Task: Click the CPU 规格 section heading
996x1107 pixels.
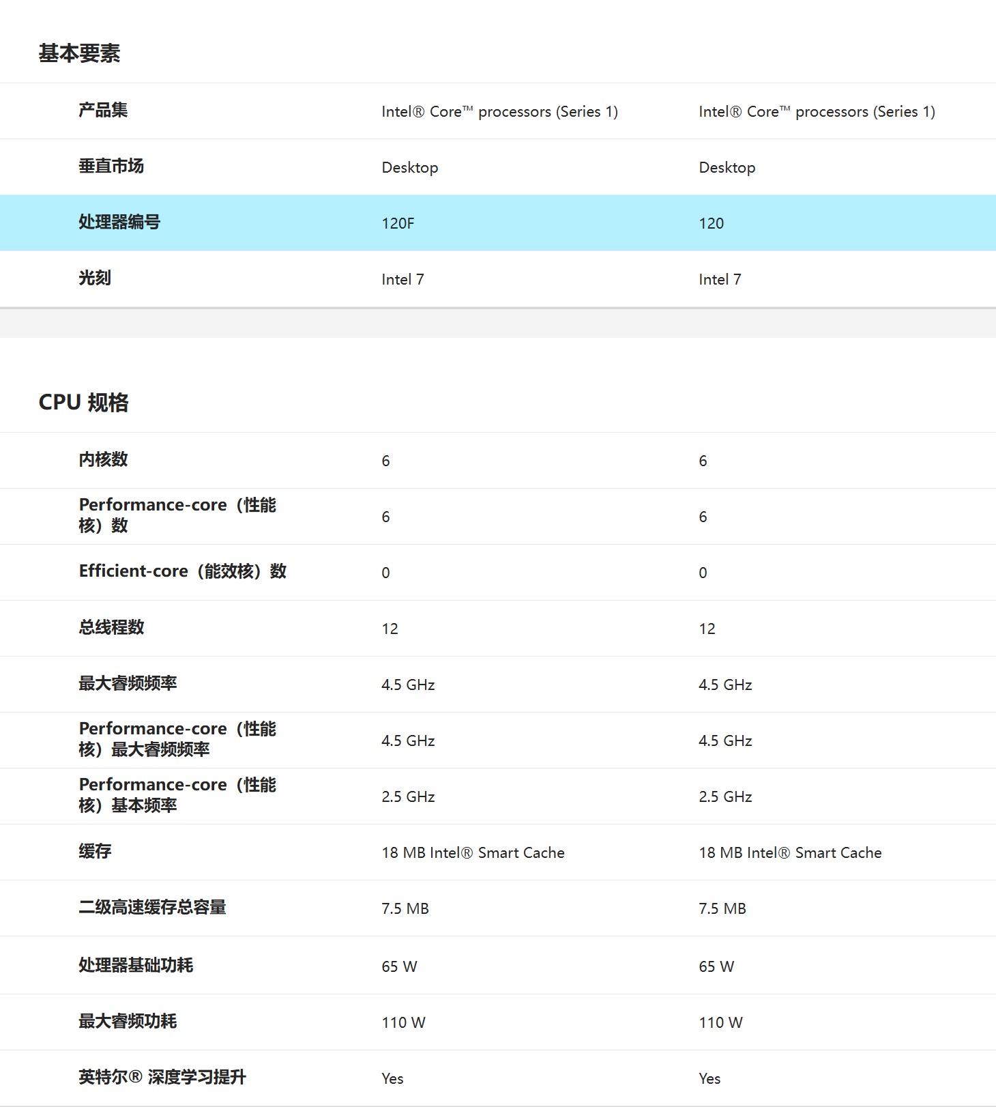Action: [x=83, y=403]
